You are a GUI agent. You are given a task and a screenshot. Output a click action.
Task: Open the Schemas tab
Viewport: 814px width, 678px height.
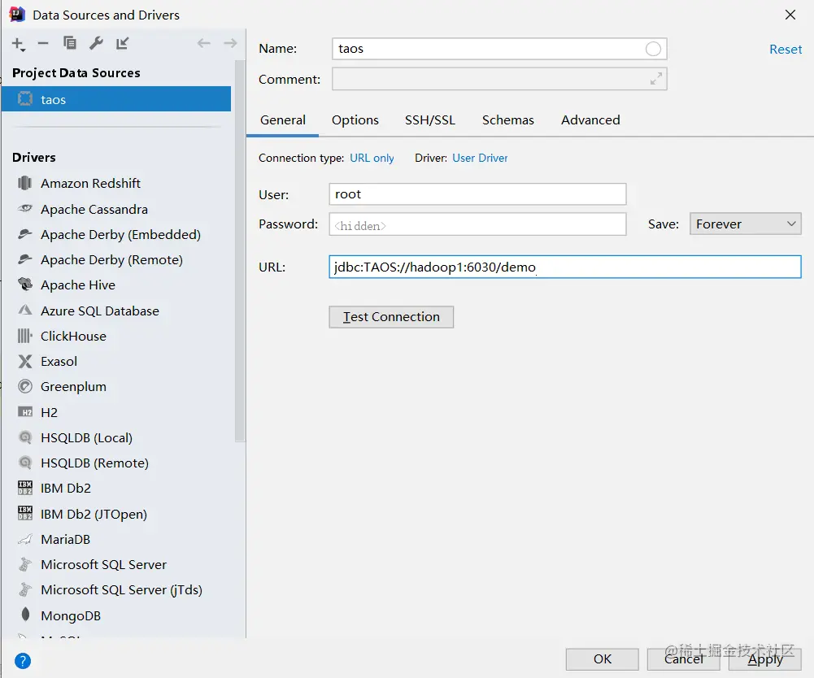pos(507,120)
